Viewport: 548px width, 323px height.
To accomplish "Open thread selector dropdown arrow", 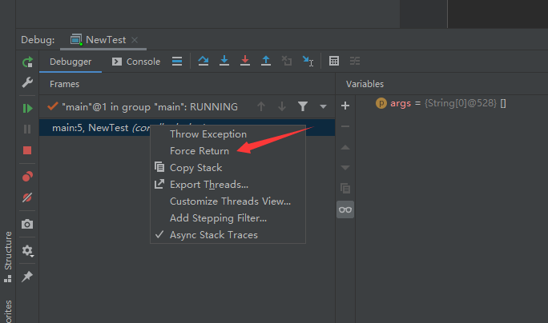I will pyautogui.click(x=324, y=107).
